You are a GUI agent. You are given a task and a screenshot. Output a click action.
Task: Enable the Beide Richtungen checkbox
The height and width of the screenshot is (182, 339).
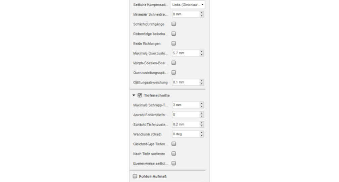pyautogui.click(x=174, y=43)
